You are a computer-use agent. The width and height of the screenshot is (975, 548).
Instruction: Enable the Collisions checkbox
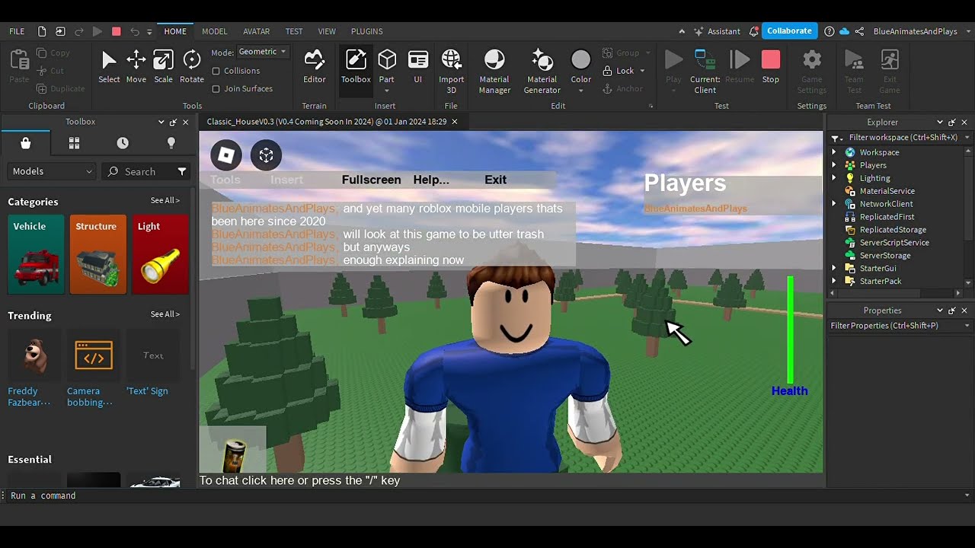point(216,71)
